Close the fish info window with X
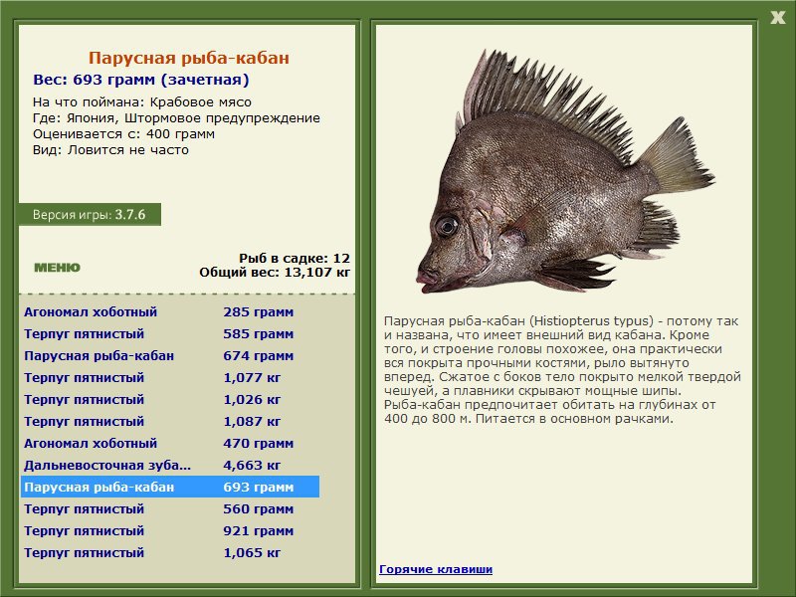The image size is (796, 597). point(778,18)
